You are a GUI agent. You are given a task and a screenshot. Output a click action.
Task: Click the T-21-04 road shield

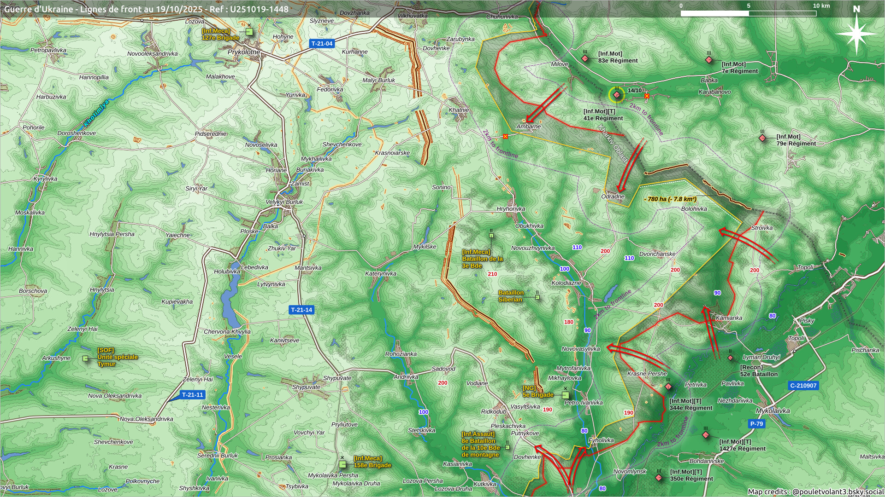click(322, 44)
